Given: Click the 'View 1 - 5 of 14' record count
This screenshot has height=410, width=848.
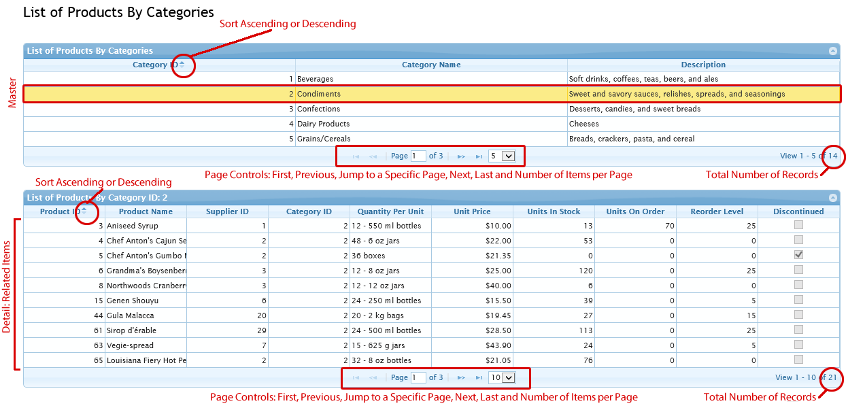Looking at the screenshot, I should point(809,156).
